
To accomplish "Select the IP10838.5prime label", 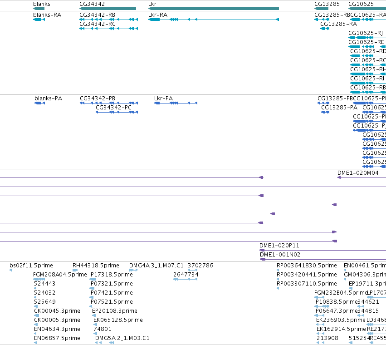I will pos(336,302).
